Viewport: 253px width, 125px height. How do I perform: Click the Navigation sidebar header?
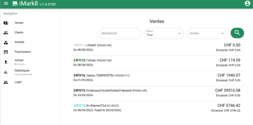point(10,14)
